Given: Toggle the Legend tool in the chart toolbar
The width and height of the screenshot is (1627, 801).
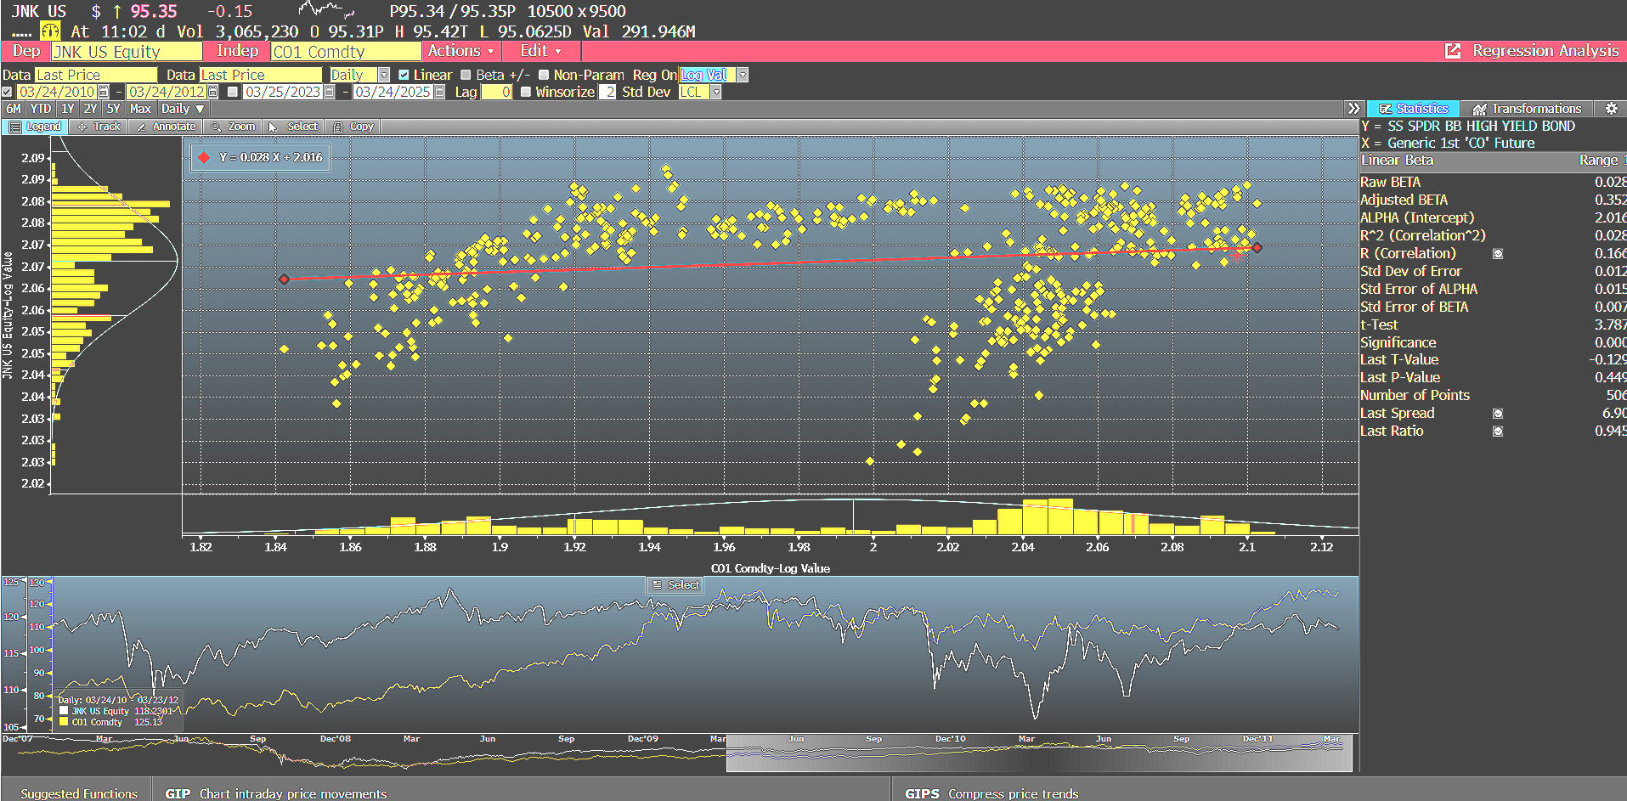Looking at the screenshot, I should point(35,127).
